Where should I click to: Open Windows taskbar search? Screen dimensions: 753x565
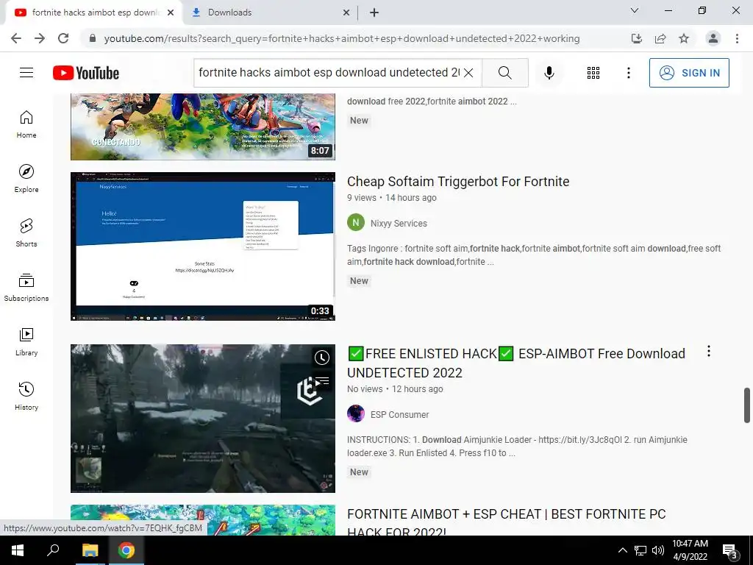tap(53, 550)
